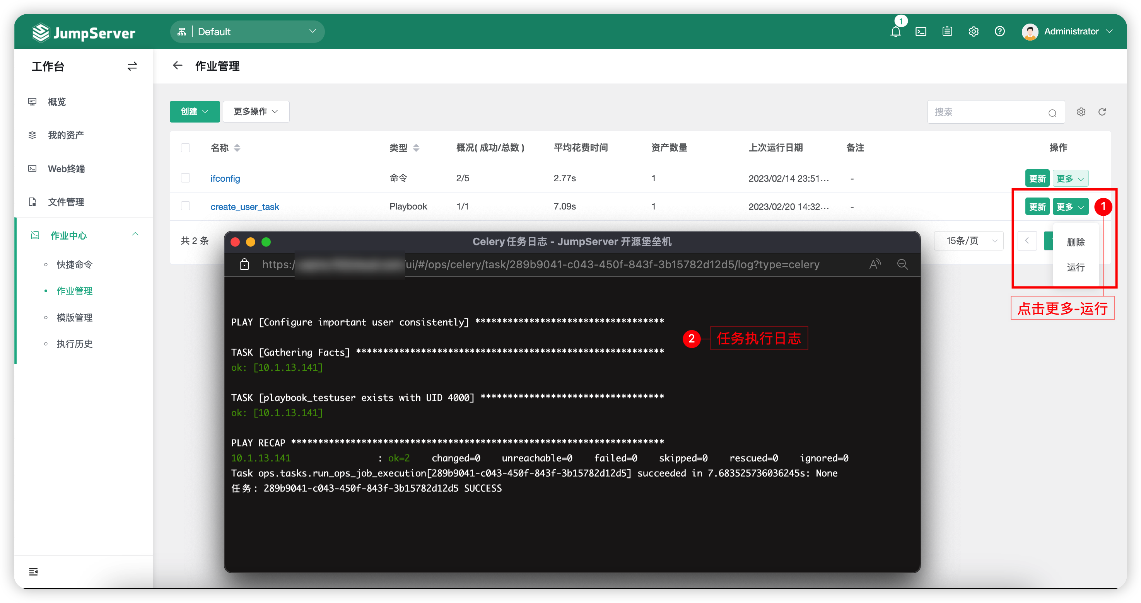Open the create_user_task job link
This screenshot has height=603, width=1141.
pos(244,207)
